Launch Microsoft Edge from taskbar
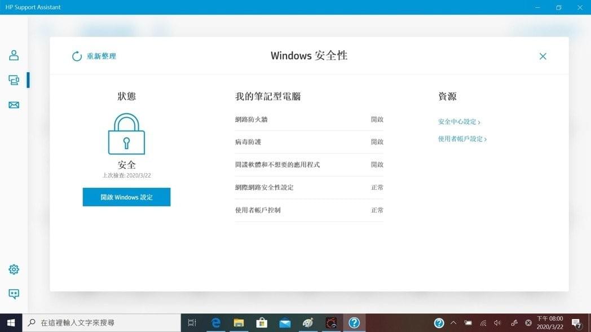The image size is (591, 332). click(215, 323)
